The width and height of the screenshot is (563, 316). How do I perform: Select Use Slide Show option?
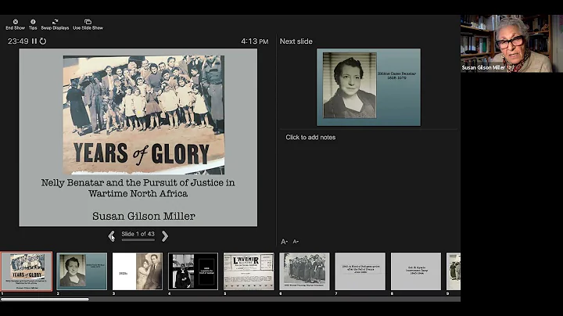pos(88,24)
